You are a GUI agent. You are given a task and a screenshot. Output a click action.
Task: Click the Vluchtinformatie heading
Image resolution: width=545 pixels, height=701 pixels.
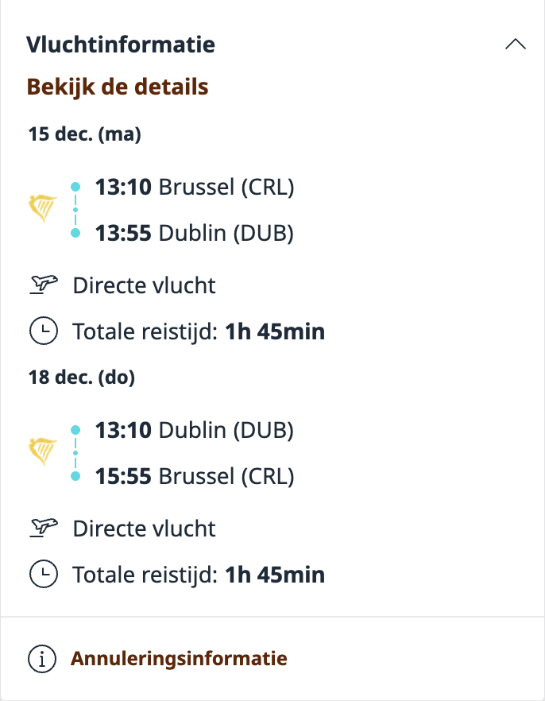click(121, 45)
